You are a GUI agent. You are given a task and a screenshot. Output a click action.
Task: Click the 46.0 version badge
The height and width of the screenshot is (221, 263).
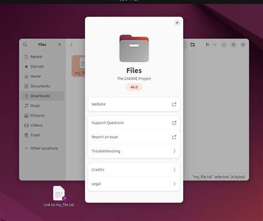click(x=134, y=87)
